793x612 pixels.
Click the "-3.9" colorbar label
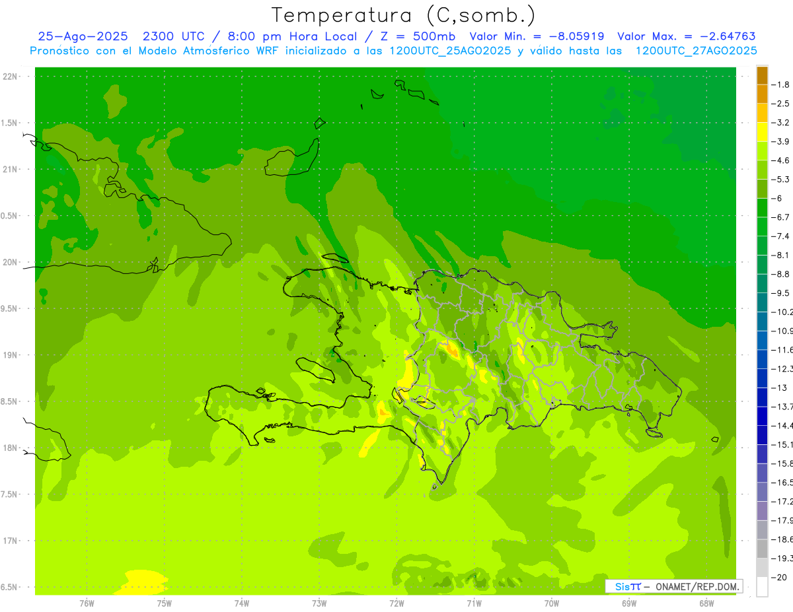coord(782,141)
